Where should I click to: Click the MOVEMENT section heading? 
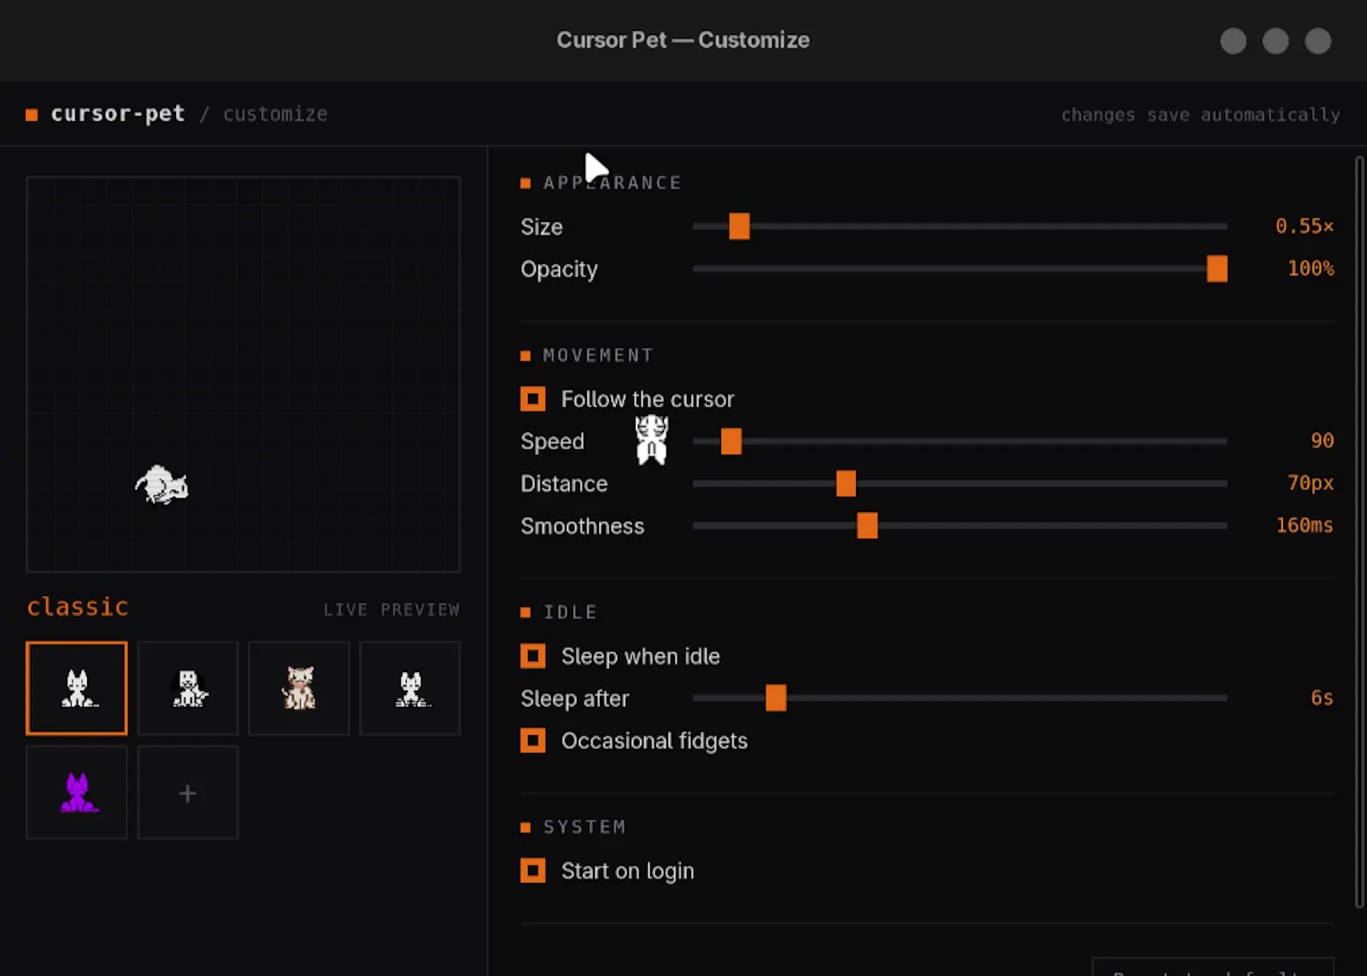click(x=598, y=355)
